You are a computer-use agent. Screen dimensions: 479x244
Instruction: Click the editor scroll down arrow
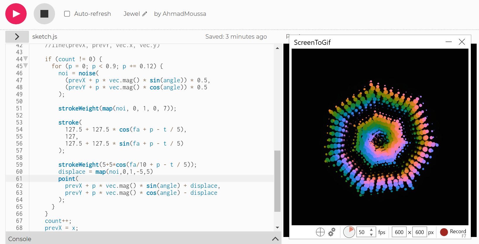coord(277,228)
